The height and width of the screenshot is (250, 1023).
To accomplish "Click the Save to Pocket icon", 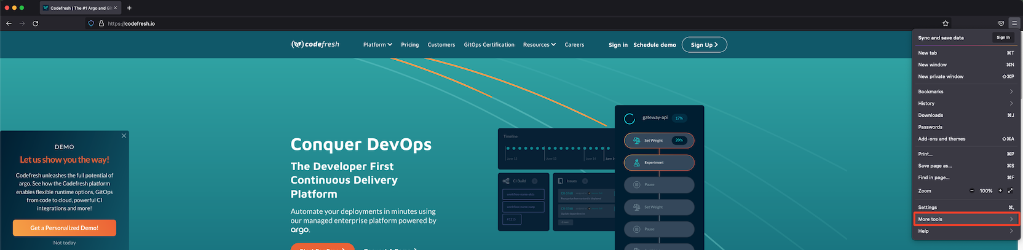I will [x=1001, y=23].
